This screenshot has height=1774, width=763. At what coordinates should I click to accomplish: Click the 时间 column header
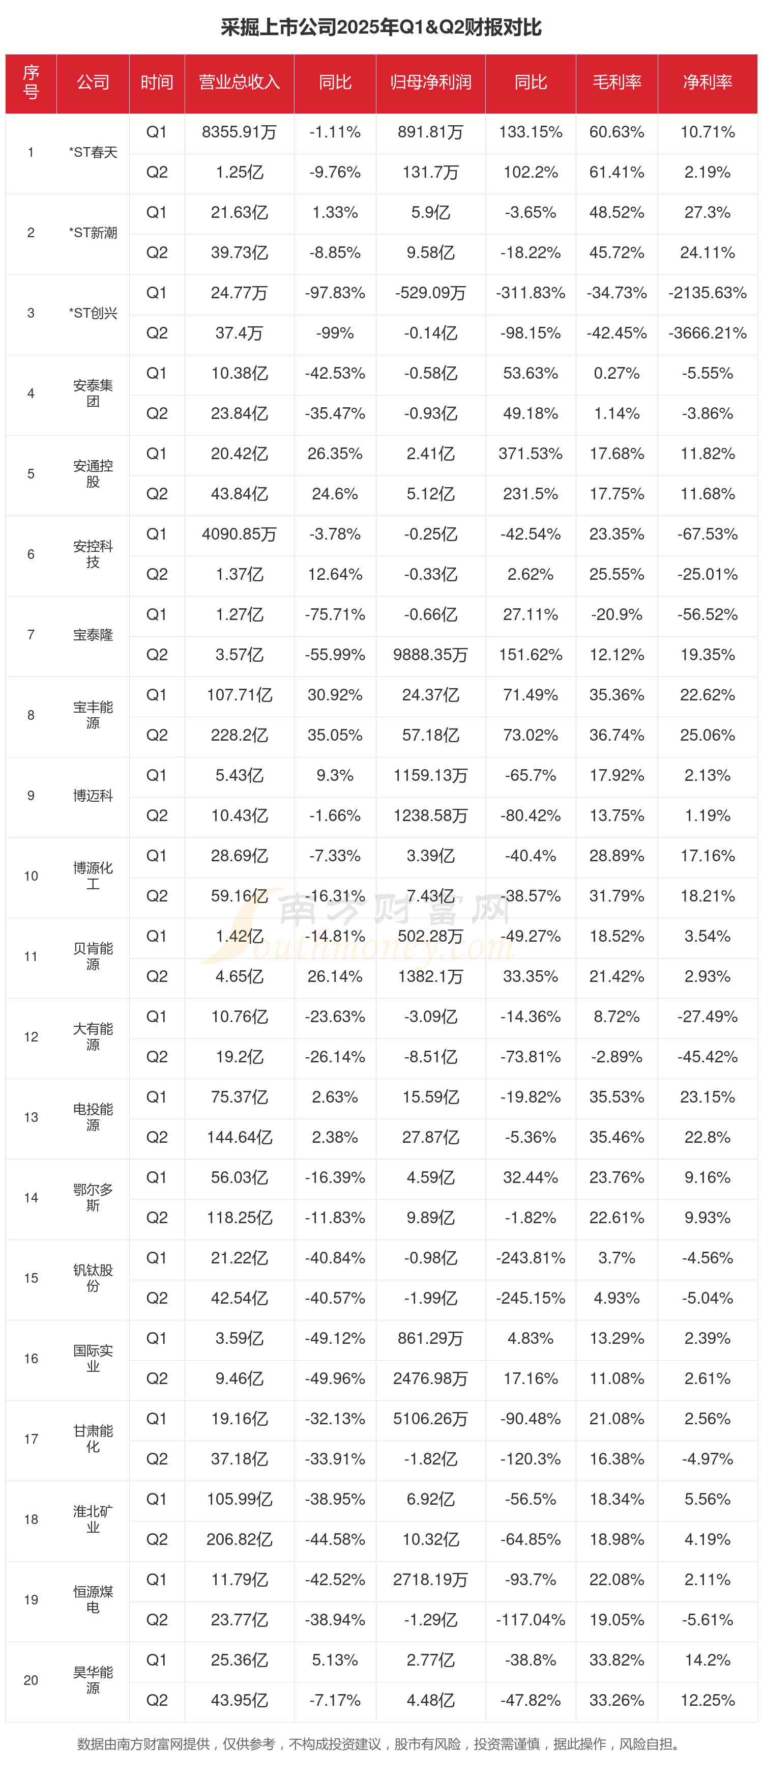tap(157, 82)
